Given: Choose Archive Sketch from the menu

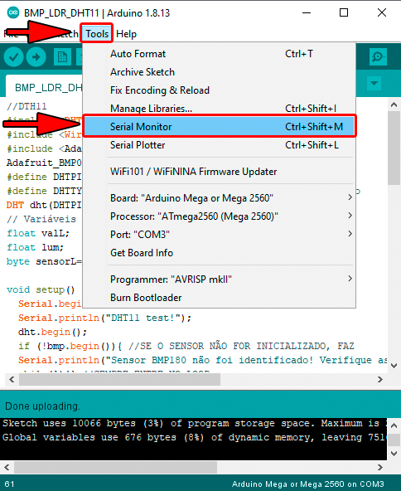Looking at the screenshot, I should pos(219,72).
